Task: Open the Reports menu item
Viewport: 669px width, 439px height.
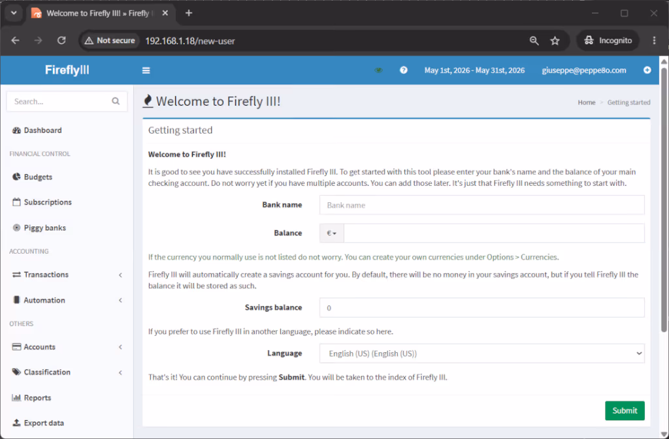Action: (x=67, y=398)
